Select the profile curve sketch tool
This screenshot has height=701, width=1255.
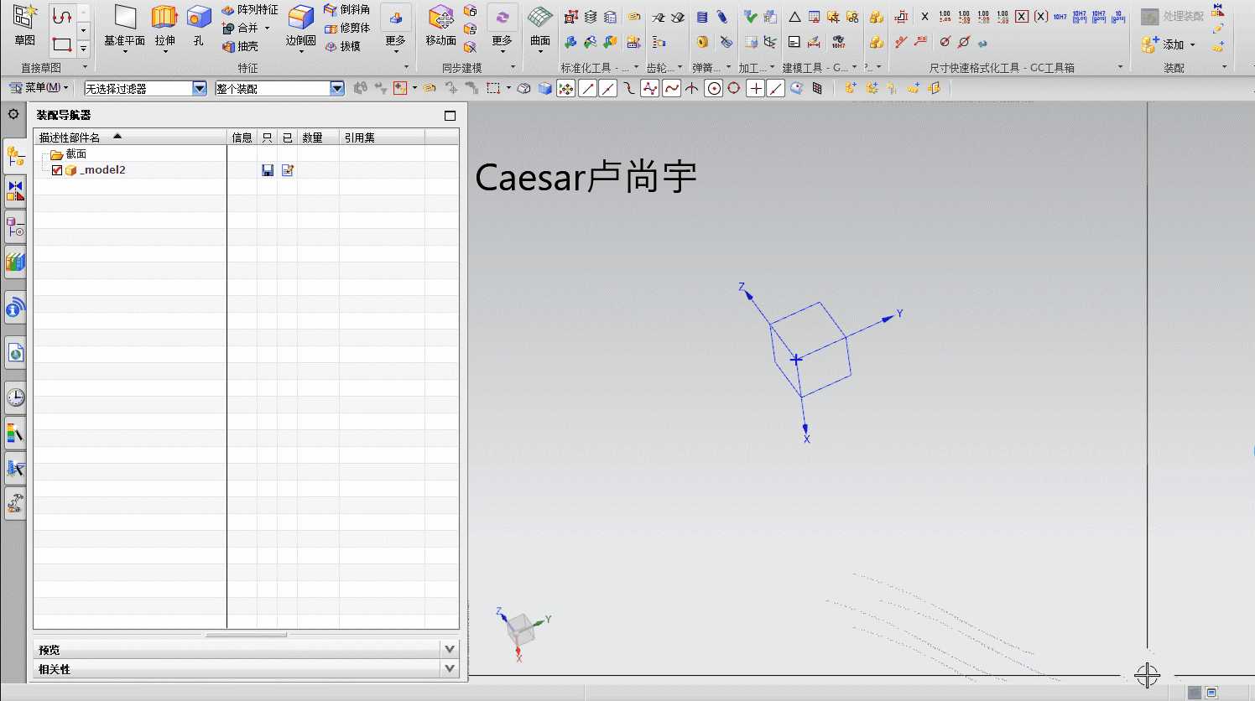tap(62, 15)
